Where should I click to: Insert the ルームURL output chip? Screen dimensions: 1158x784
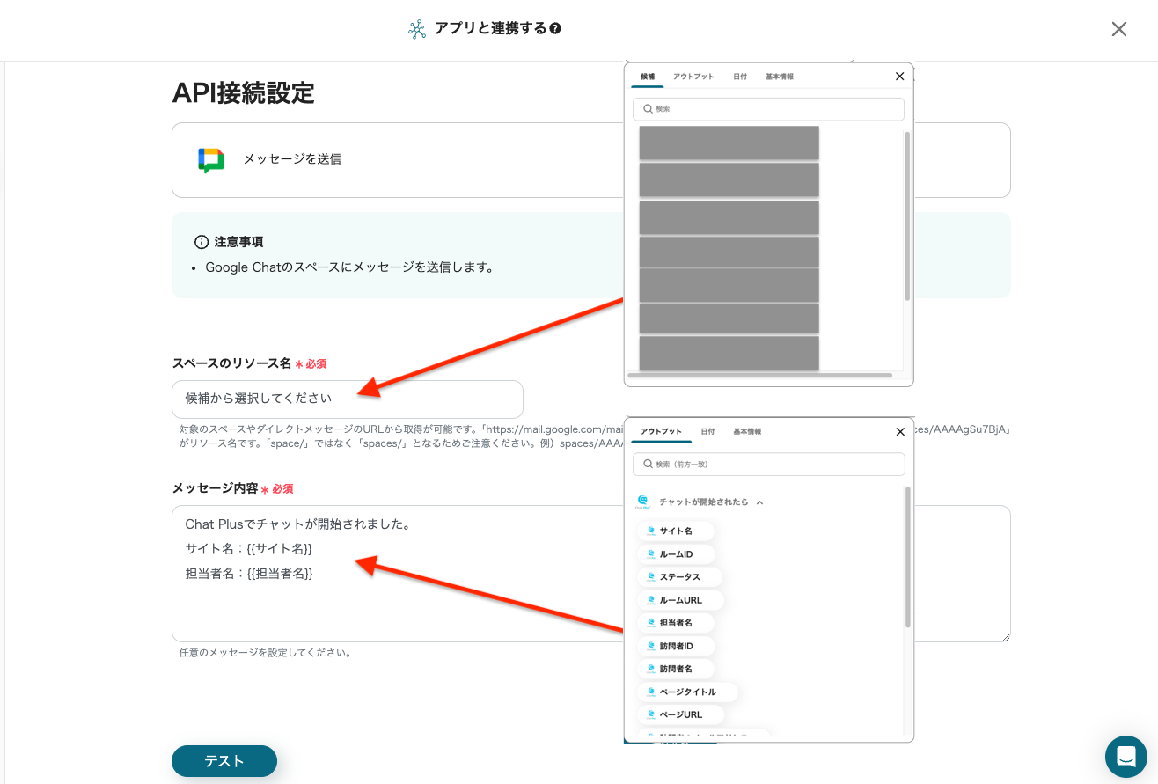[681, 600]
